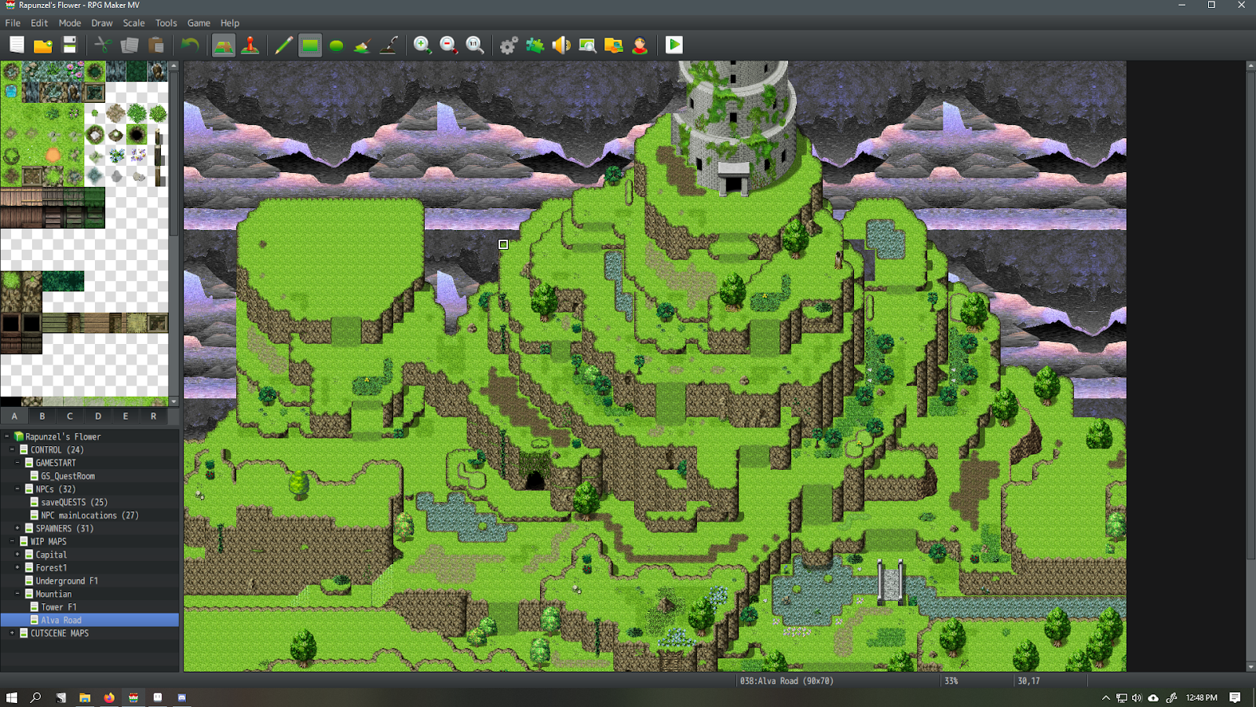
Task: Click the Zoom Out magnifier icon
Action: [448, 45]
